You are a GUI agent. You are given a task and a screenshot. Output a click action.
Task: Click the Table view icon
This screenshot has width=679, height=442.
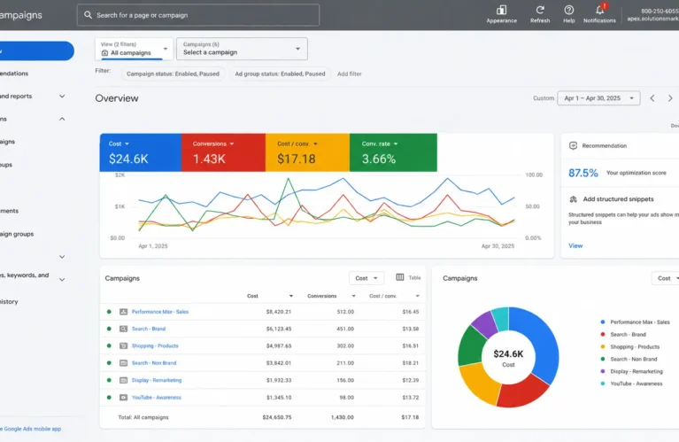pos(399,277)
